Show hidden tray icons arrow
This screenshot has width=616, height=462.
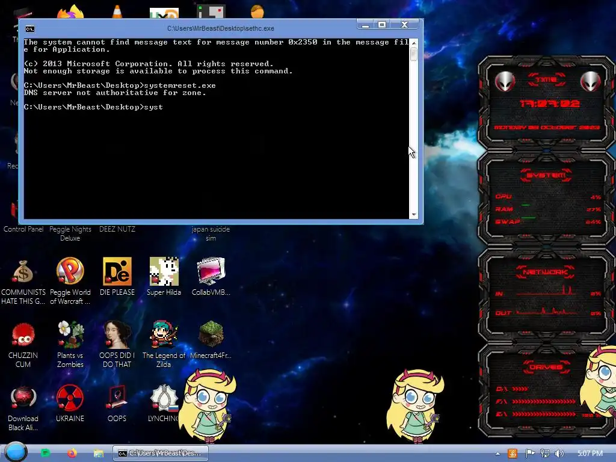pos(497,454)
